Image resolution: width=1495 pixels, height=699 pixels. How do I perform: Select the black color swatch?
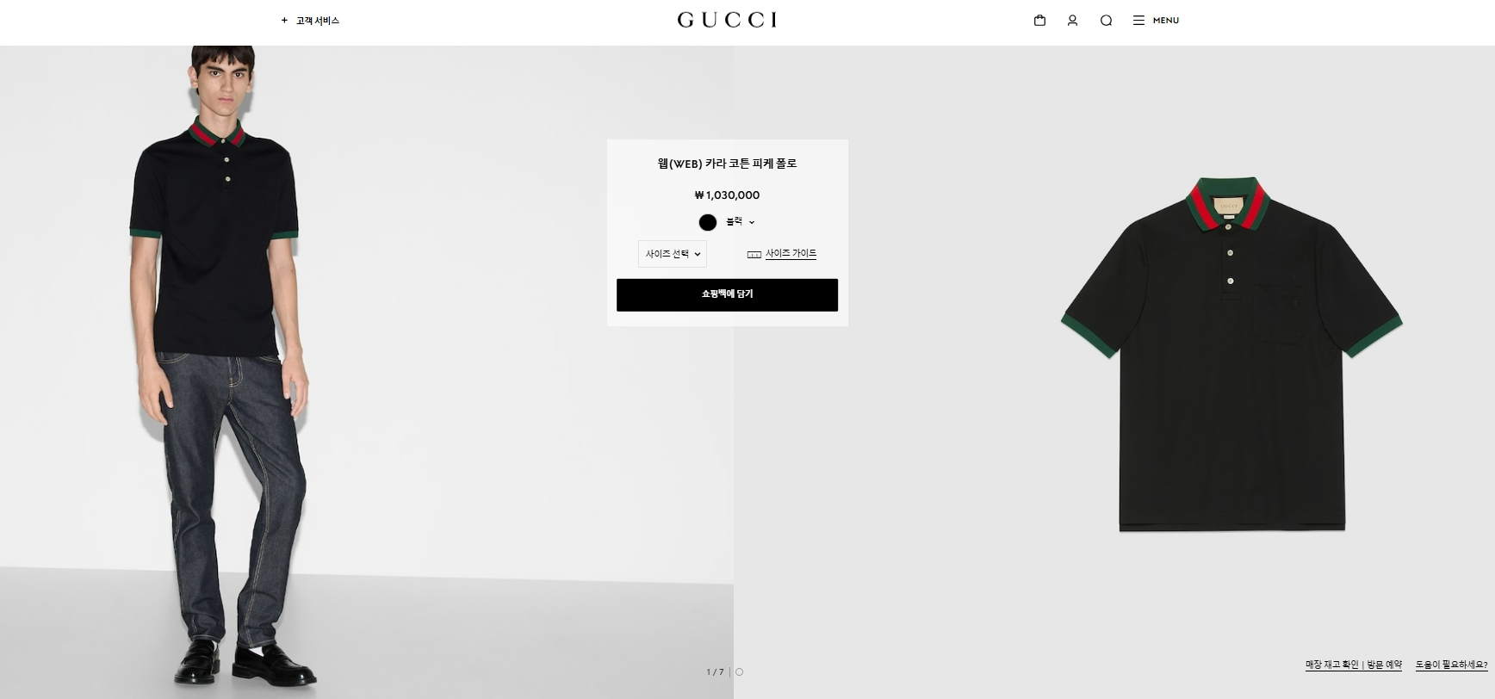(708, 222)
